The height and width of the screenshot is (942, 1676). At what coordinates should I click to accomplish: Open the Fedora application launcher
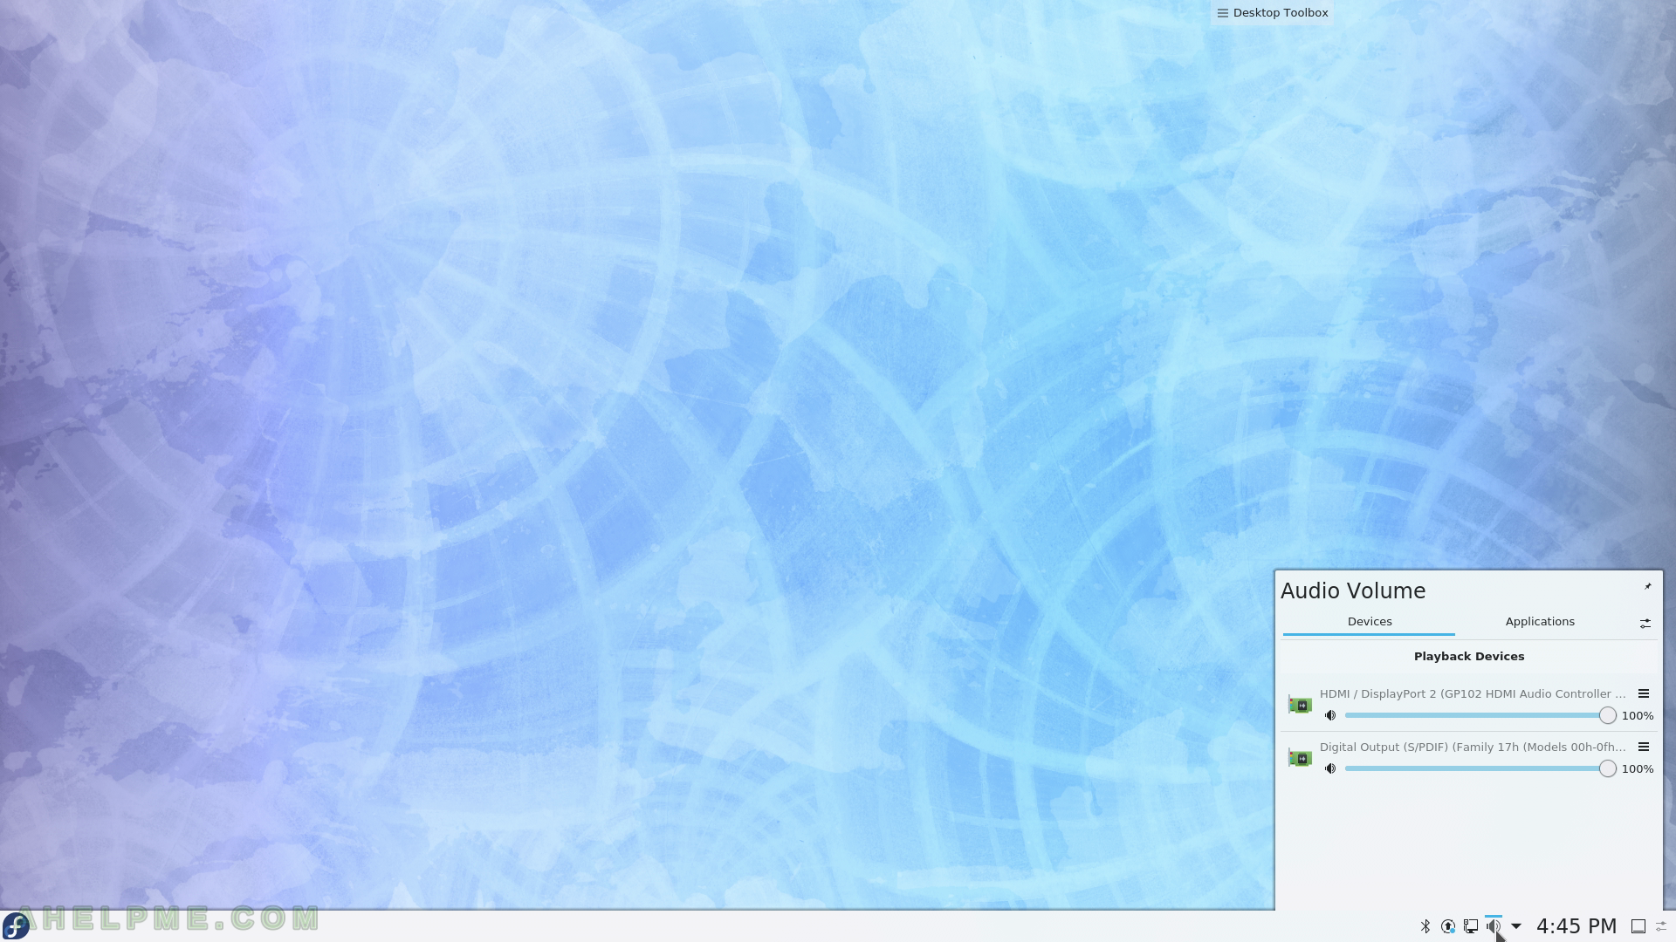(x=16, y=925)
